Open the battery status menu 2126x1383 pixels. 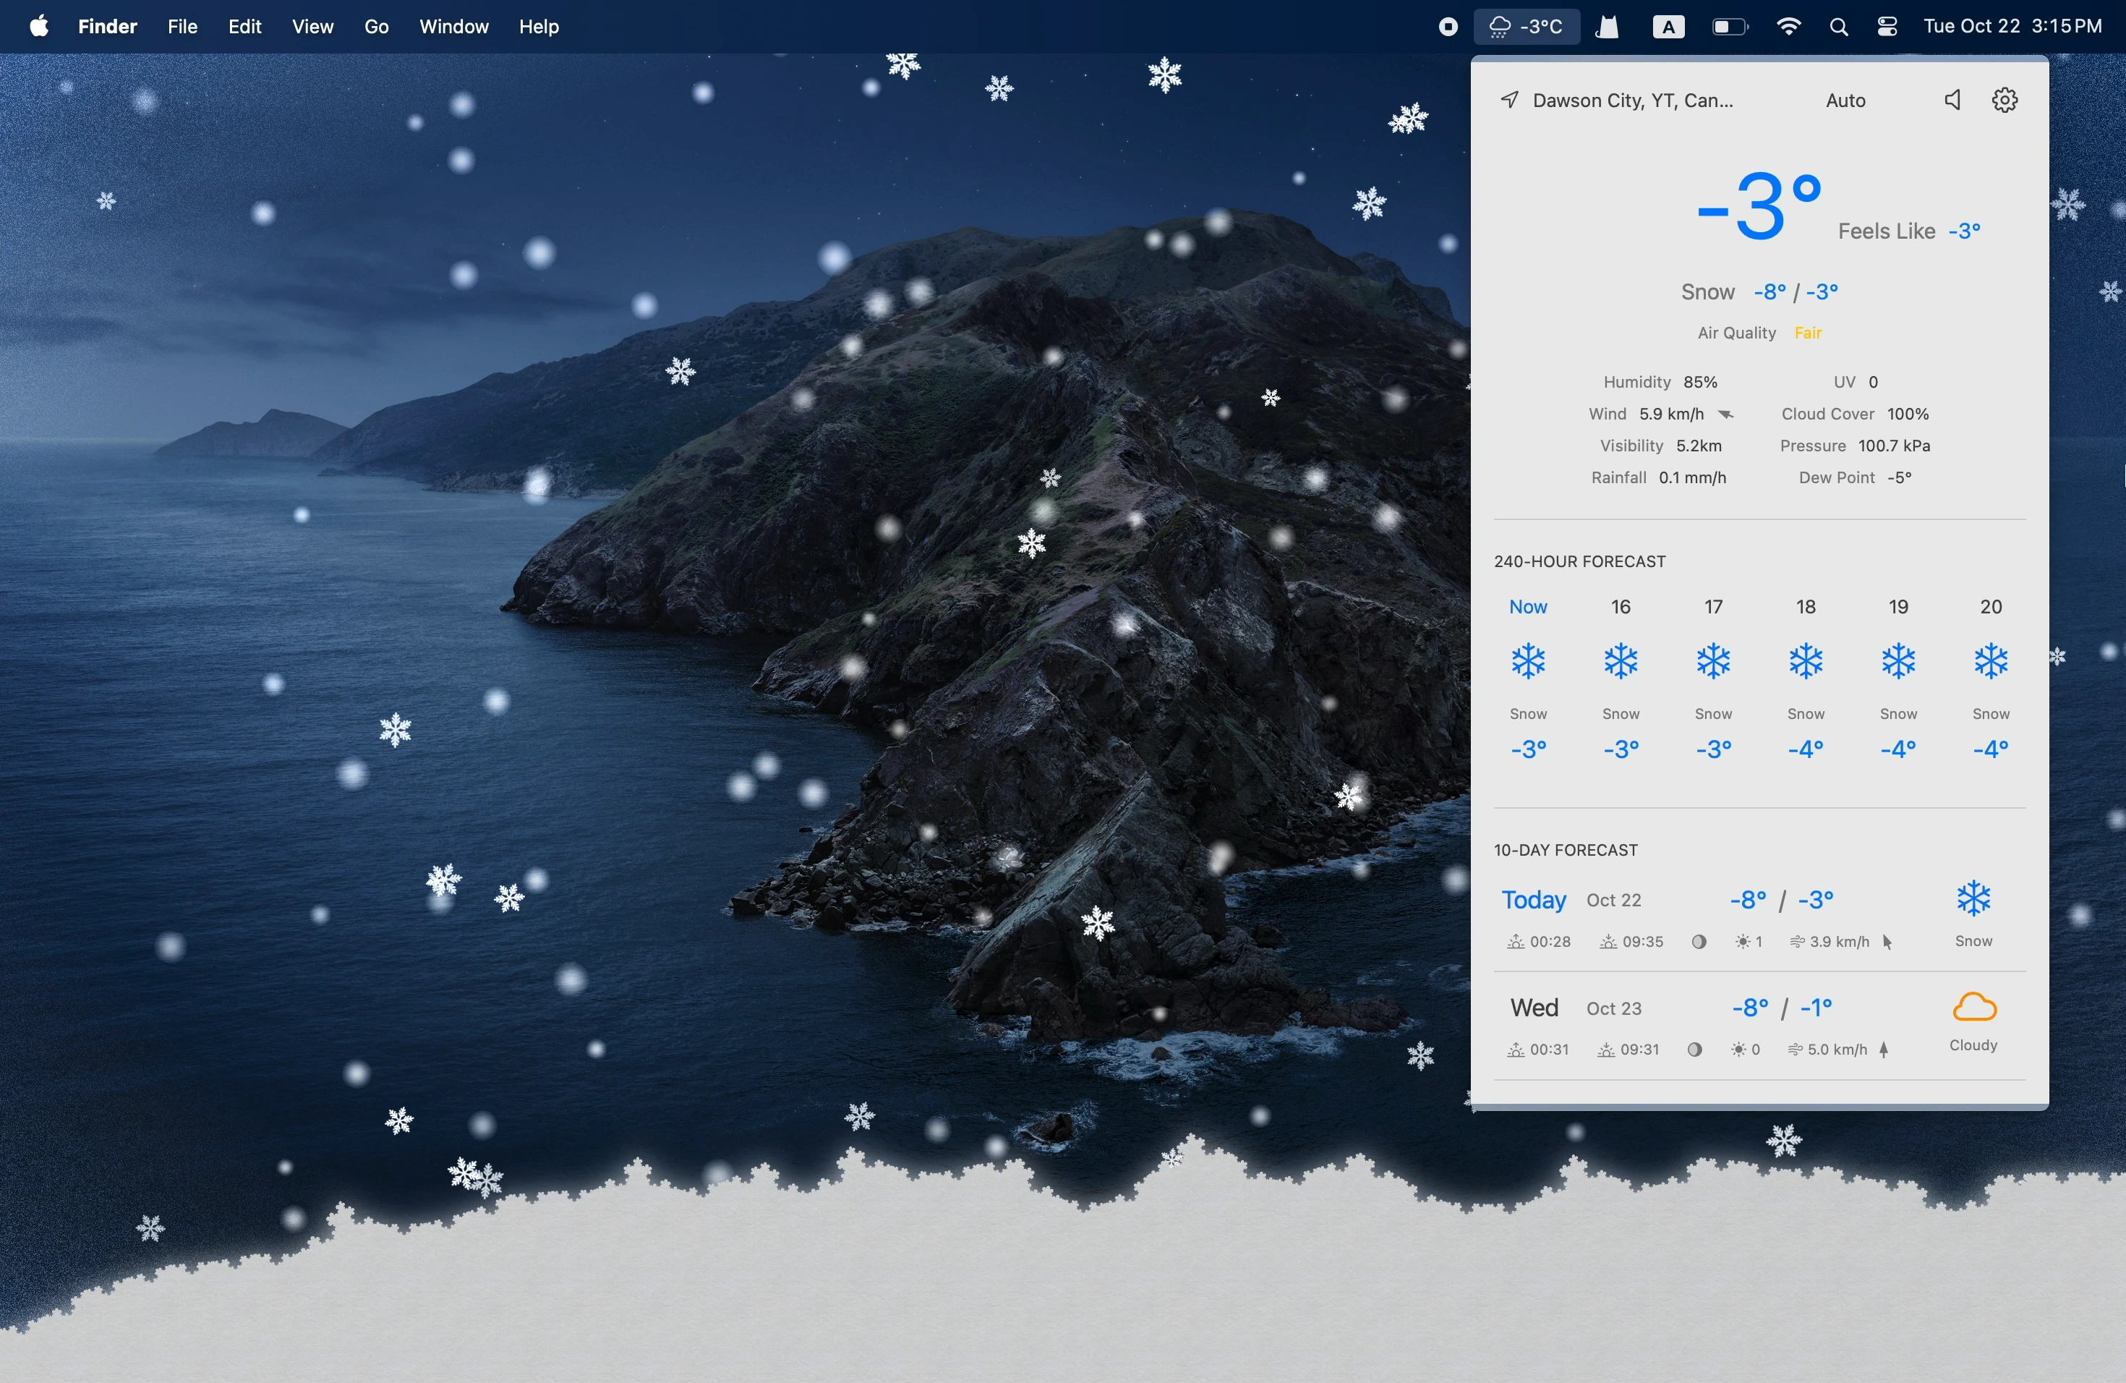coord(1730,26)
